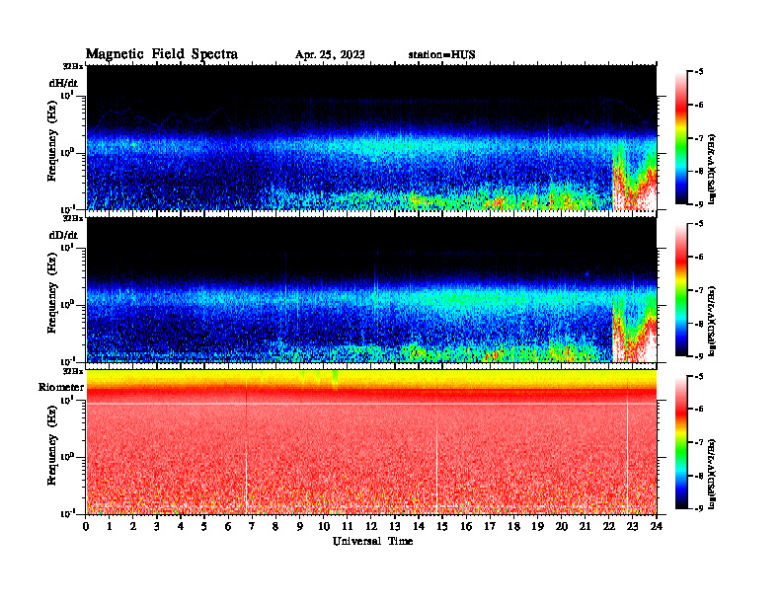Click the Riometer spectrogram plot area
Image resolution: width=782 pixels, height=604 pixels.
click(371, 442)
